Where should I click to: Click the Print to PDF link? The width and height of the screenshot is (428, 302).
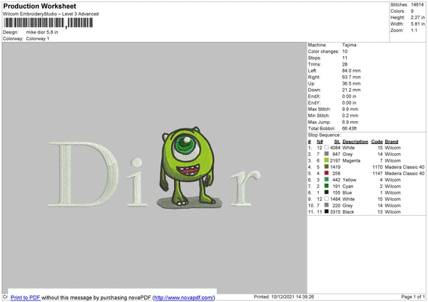[25, 297]
